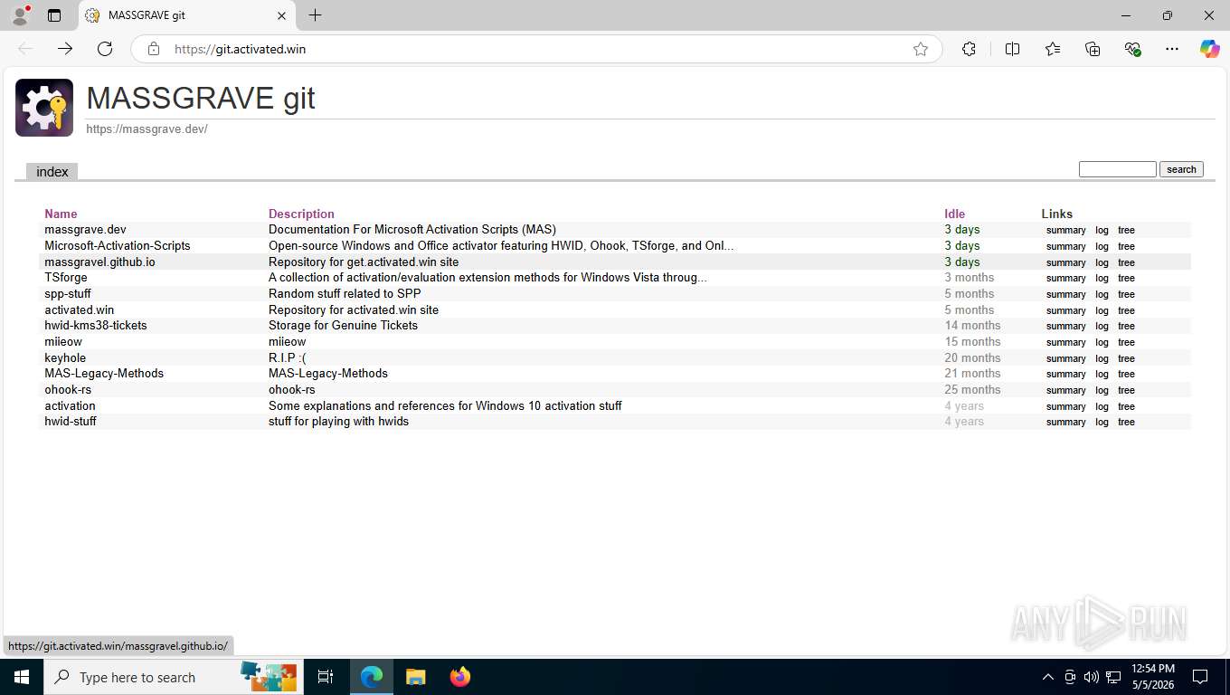This screenshot has width=1230, height=695.
Task: Go forward with the arrow button
Action: pos(65,49)
